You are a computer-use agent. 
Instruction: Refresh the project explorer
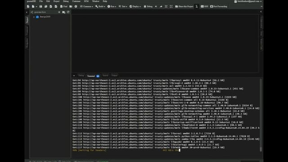68,12
